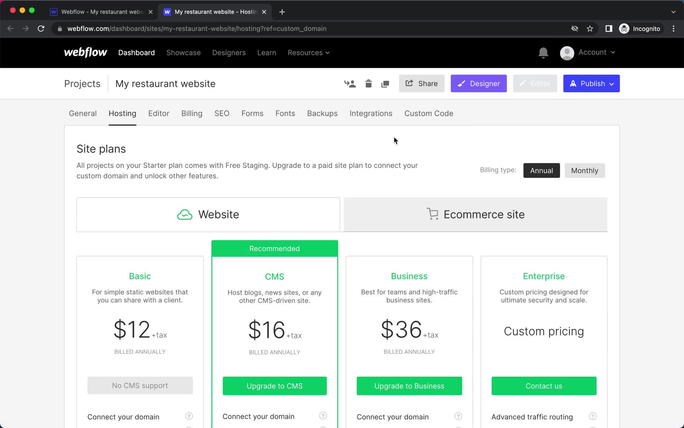The image size is (684, 428).
Task: Close the Hosting browser tab
Action: 264,12
